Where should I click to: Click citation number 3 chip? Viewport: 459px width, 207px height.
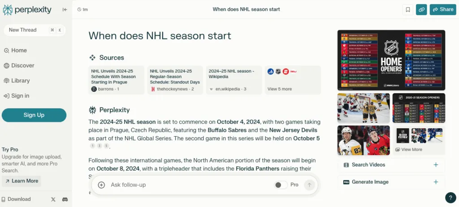pos(100,146)
